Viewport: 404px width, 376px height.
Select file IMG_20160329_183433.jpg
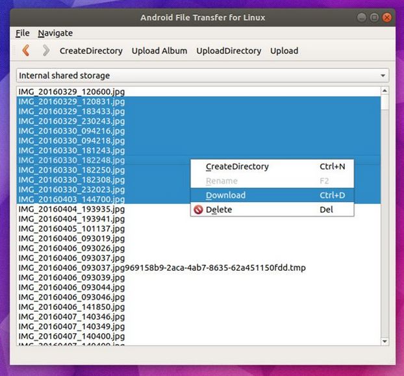pyautogui.click(x=198, y=111)
